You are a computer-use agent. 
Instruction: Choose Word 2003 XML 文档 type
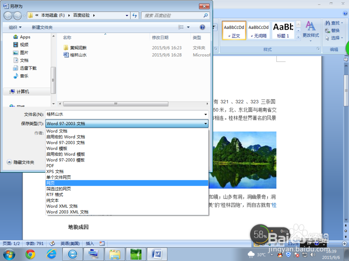coord(127,212)
